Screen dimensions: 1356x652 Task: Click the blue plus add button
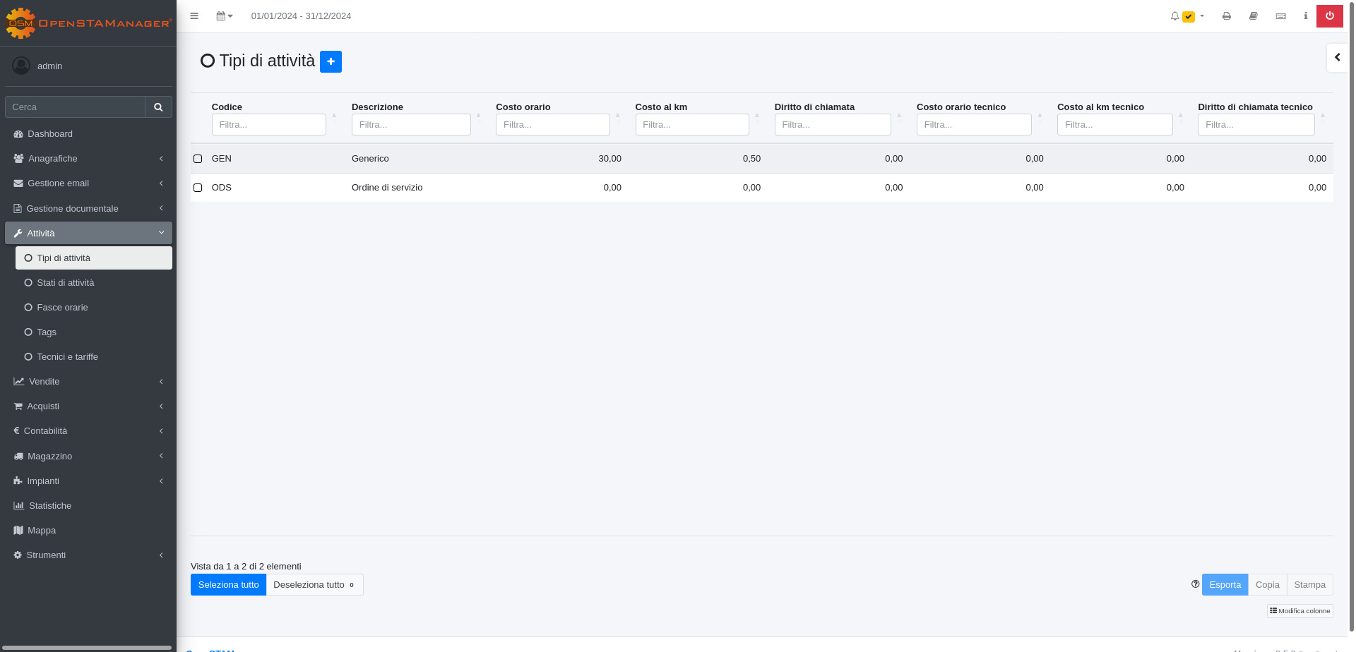click(331, 61)
